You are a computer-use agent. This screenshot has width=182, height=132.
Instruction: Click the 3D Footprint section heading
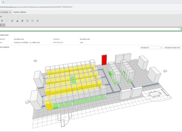5,47
